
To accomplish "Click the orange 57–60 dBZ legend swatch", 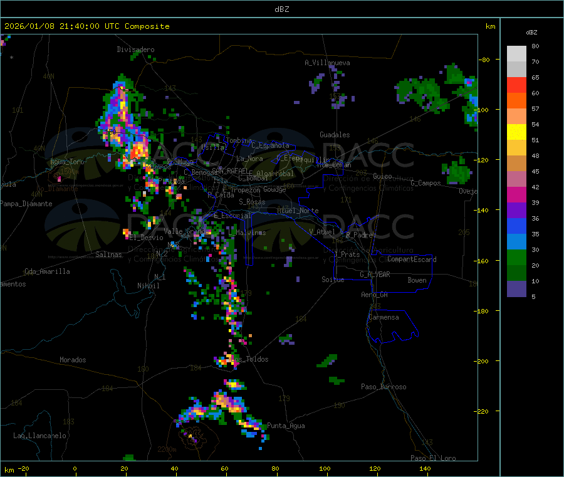I will click(516, 101).
